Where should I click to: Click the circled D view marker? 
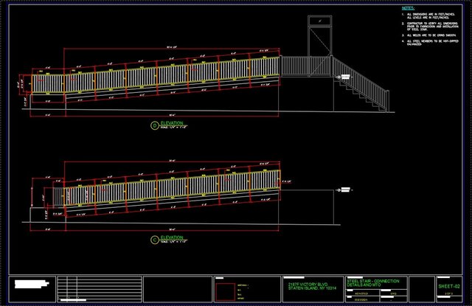pyautogui.click(x=154, y=125)
